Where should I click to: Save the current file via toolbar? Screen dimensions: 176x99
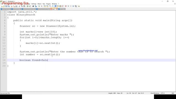pyautogui.click(x=6, y=6)
